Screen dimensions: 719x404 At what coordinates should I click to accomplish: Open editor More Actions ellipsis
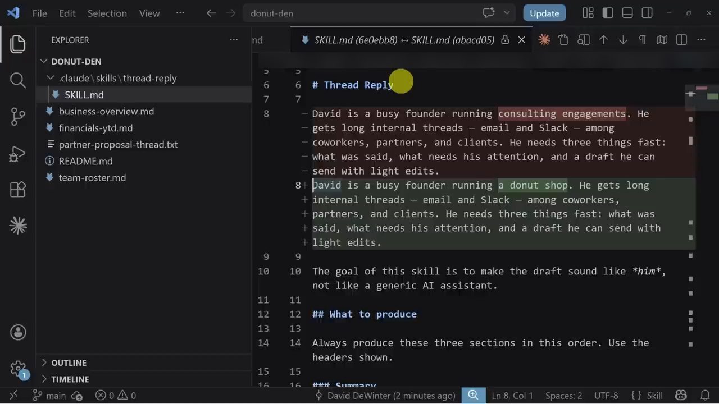click(701, 40)
